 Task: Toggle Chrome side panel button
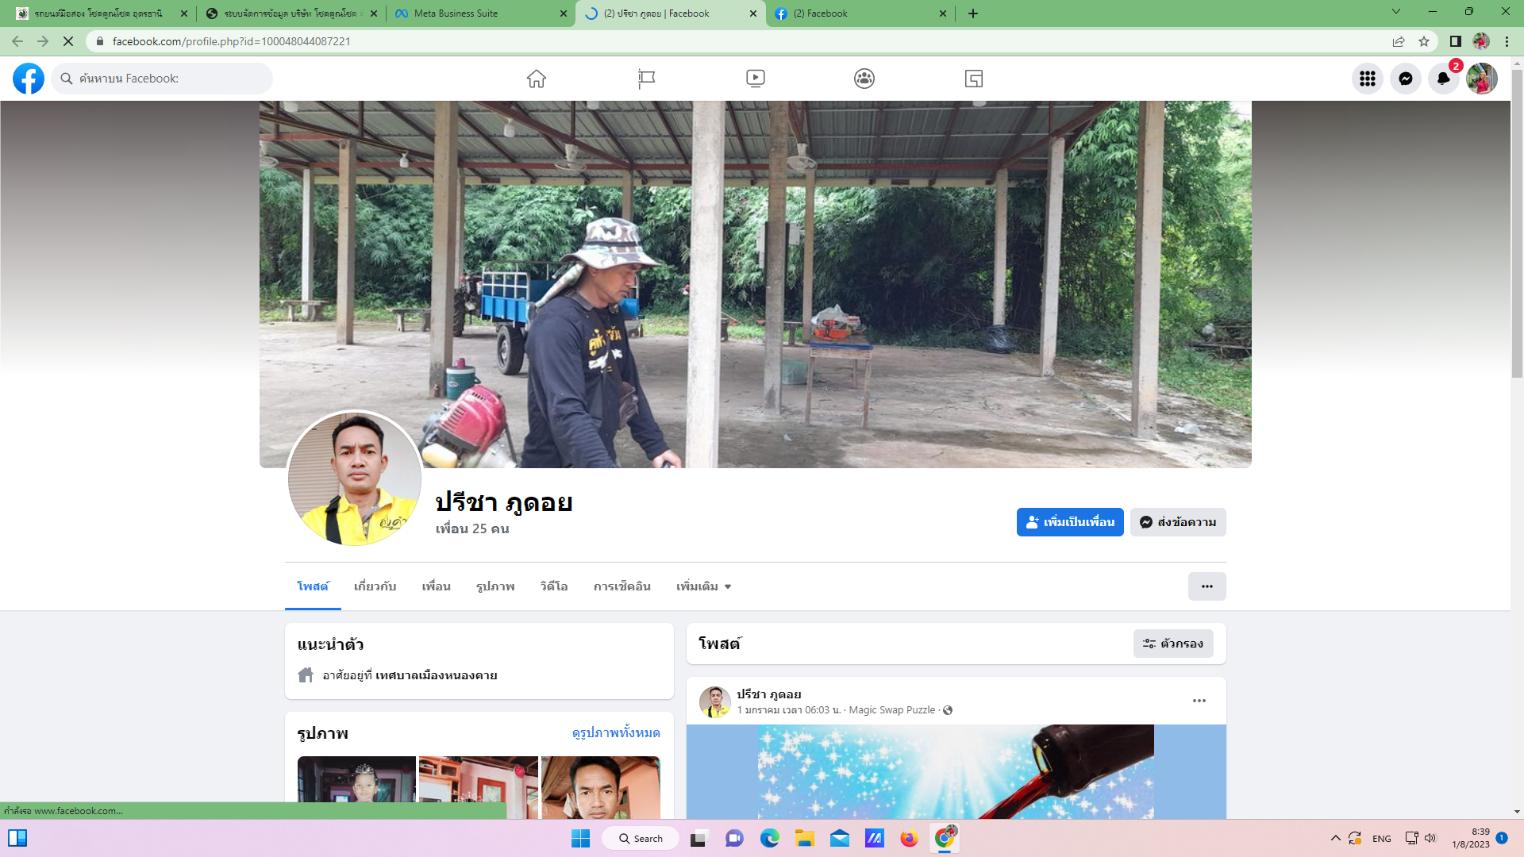coord(1456,41)
